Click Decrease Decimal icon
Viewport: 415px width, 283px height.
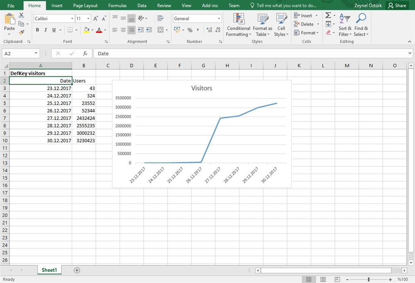click(217, 30)
